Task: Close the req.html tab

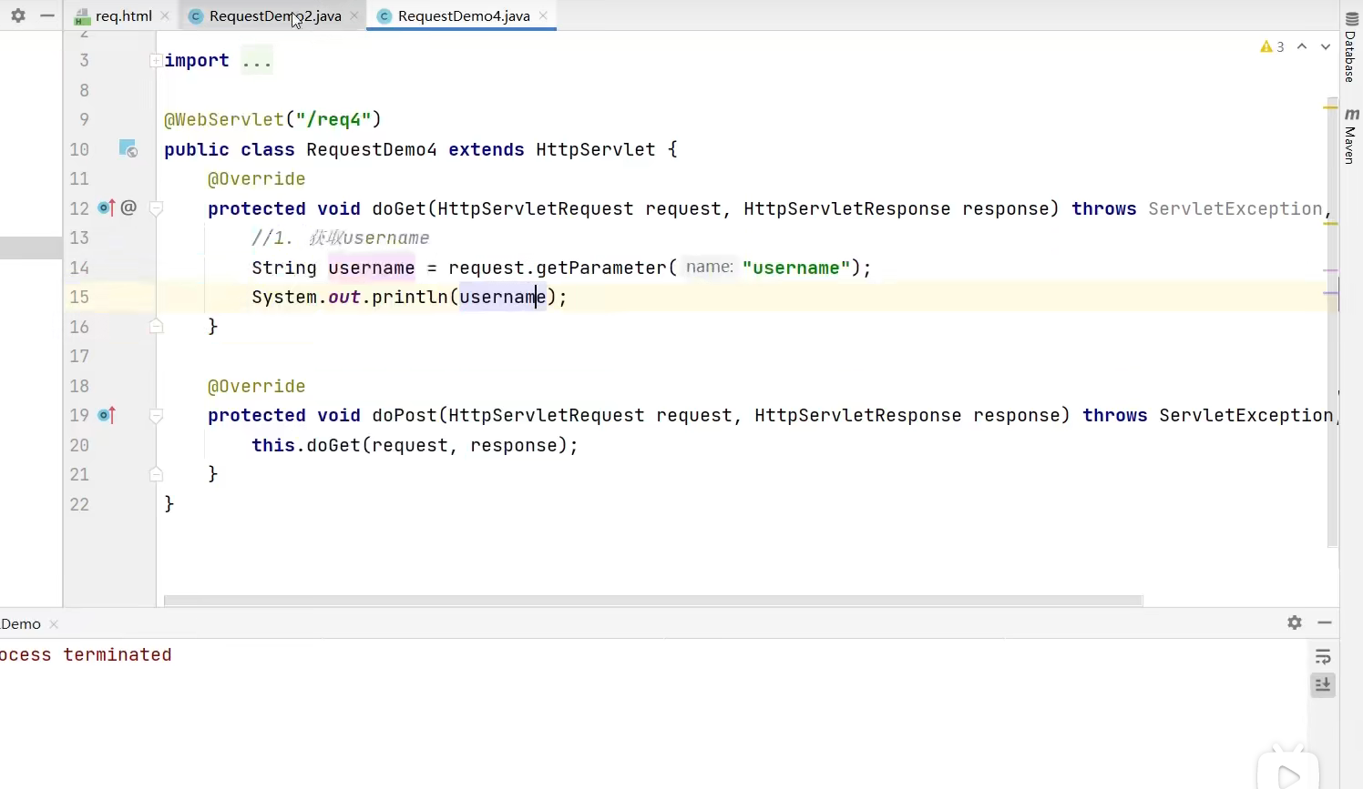Action: coord(165,15)
